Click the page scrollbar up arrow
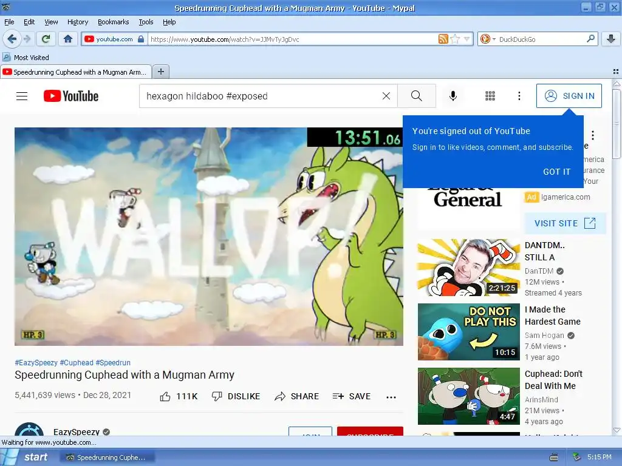This screenshot has width=622, height=466. [x=617, y=84]
